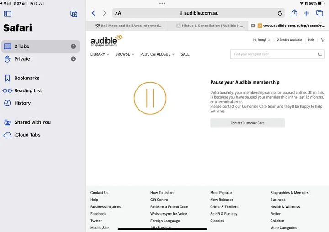The image size is (329, 232).
Task: Open the 'Hi, Jenny!' account menu
Action: [x=261, y=40]
